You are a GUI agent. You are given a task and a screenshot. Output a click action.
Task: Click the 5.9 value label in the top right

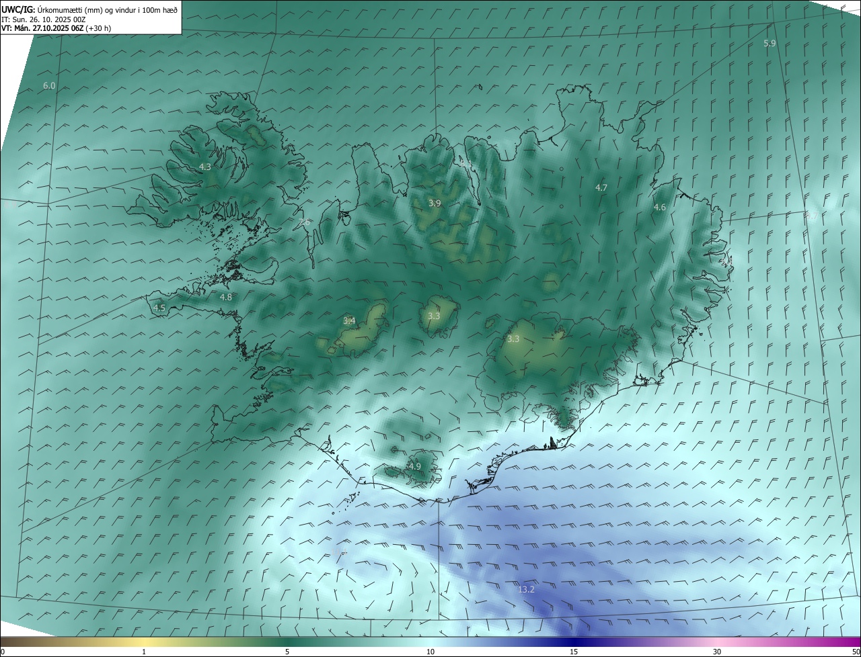point(770,43)
